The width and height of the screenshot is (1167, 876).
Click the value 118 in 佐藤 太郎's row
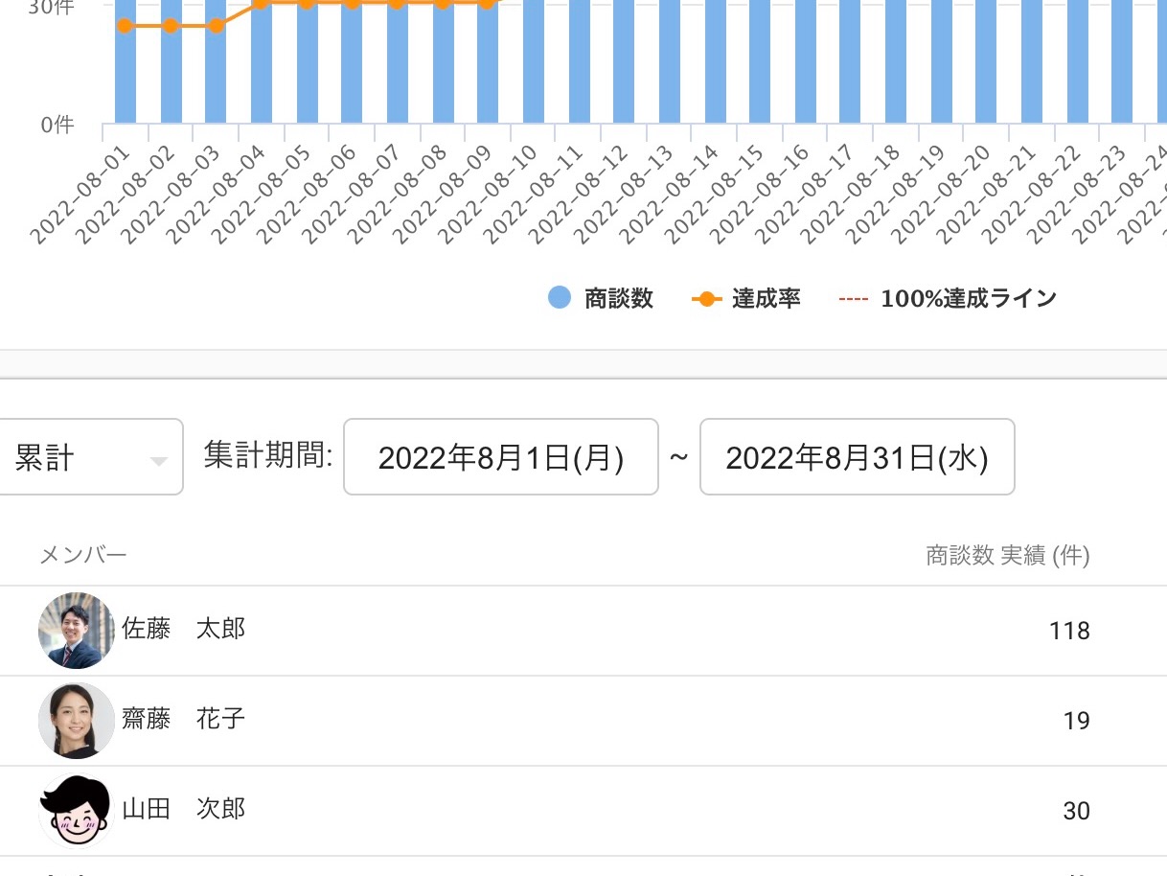(1069, 631)
